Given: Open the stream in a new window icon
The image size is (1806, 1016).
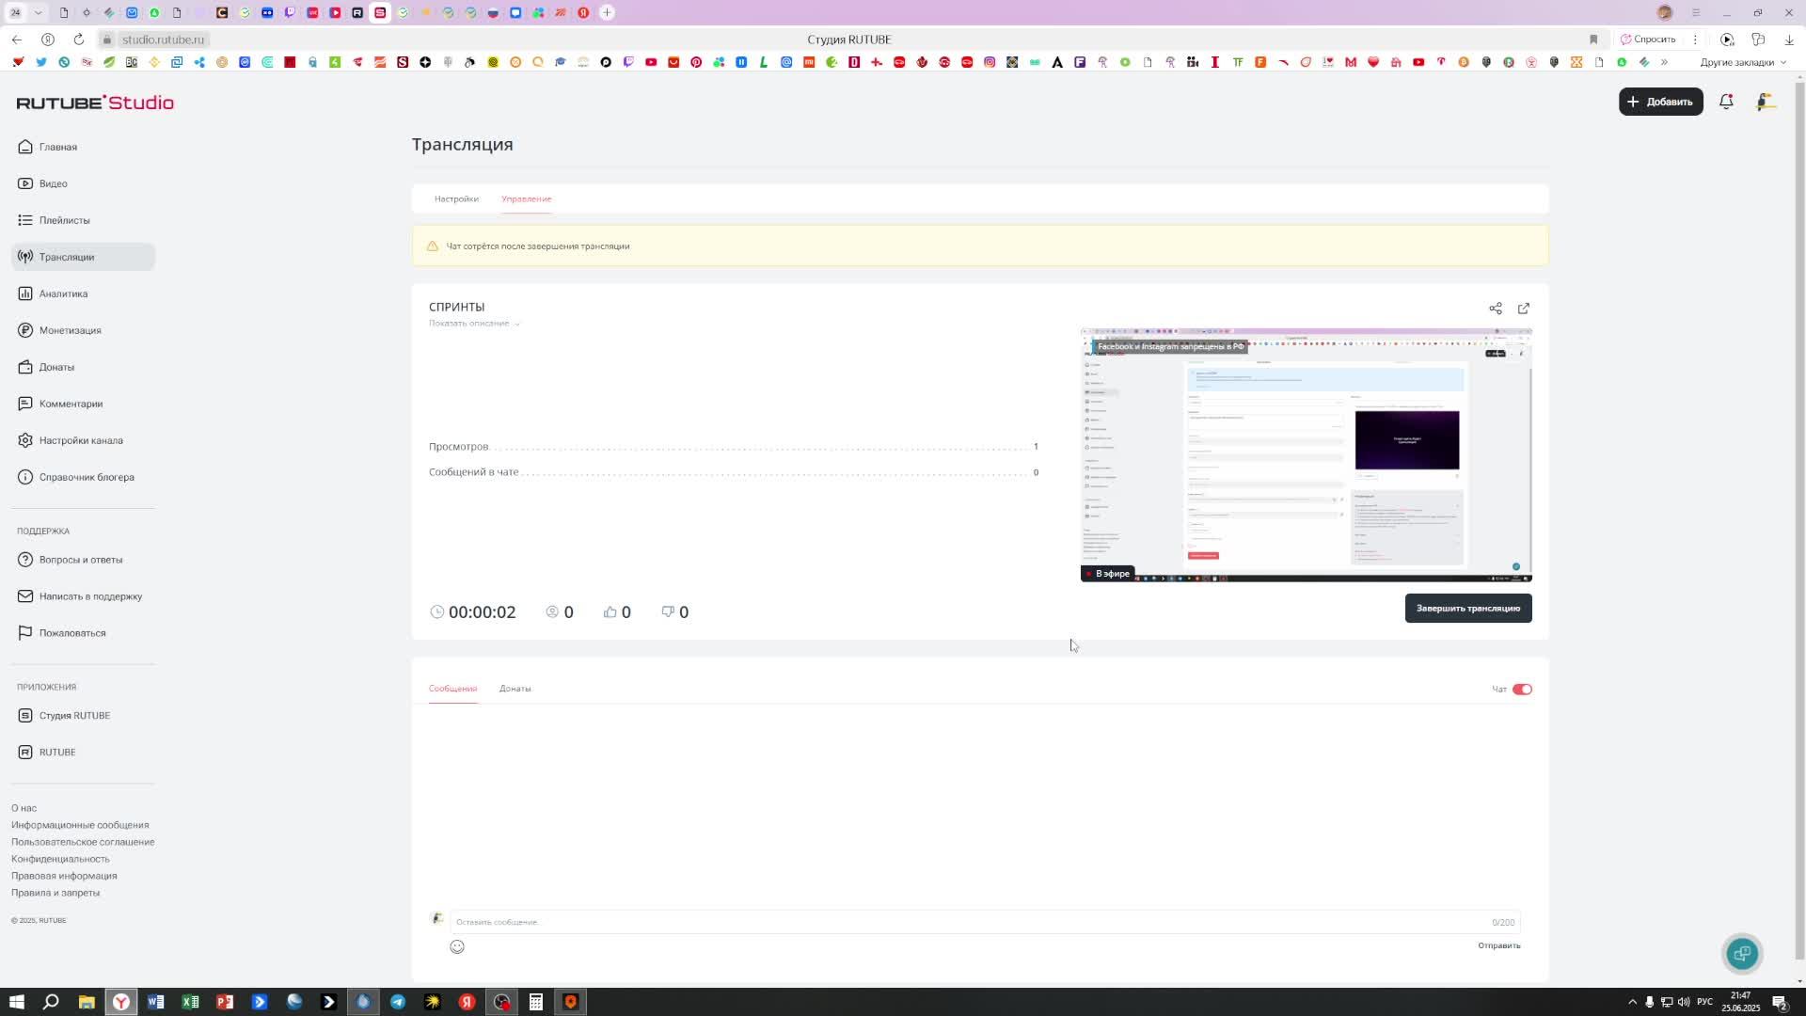Looking at the screenshot, I should [x=1524, y=309].
